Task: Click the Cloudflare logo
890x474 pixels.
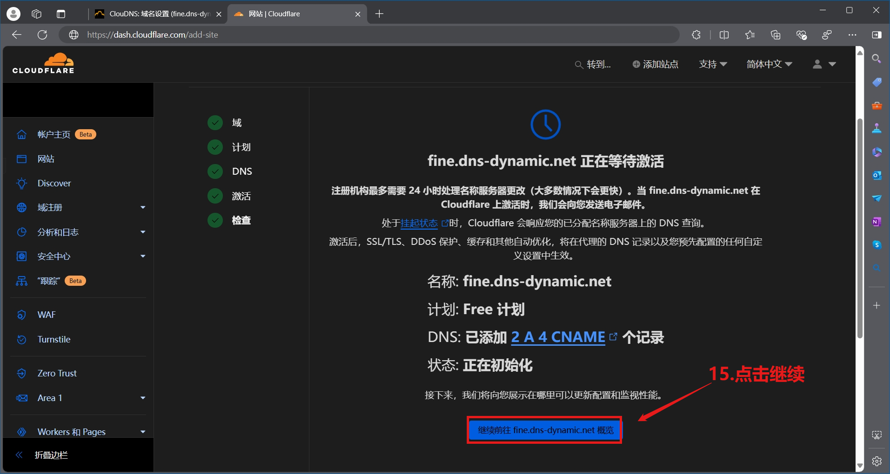Action: (43, 64)
